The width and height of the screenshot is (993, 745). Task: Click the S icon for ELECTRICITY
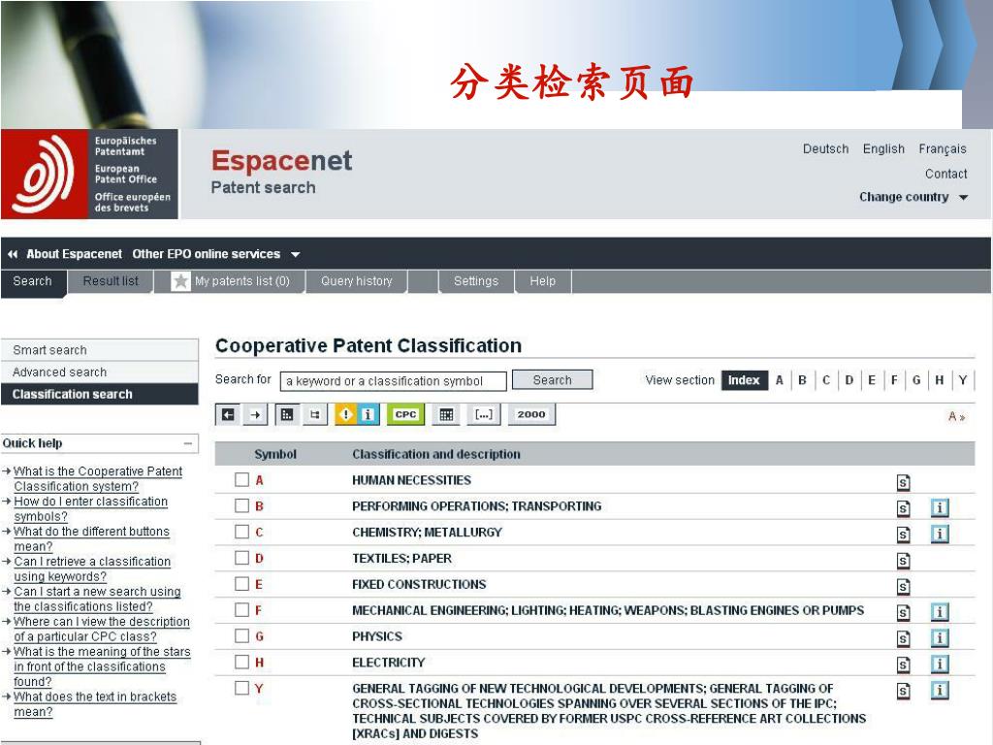pyautogui.click(x=904, y=664)
